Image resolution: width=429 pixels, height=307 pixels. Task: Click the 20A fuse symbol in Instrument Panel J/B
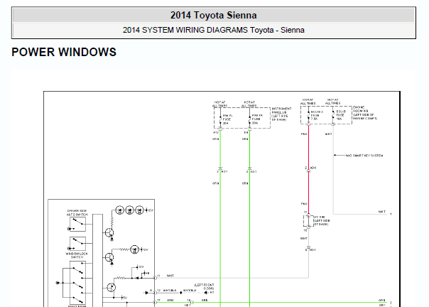[x=249, y=119]
